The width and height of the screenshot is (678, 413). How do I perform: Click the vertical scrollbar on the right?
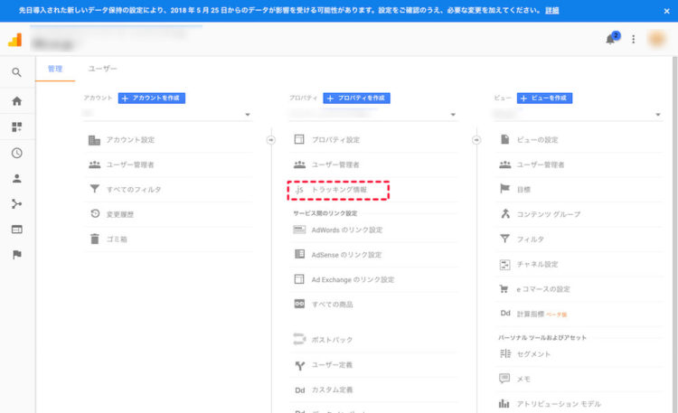675,233
